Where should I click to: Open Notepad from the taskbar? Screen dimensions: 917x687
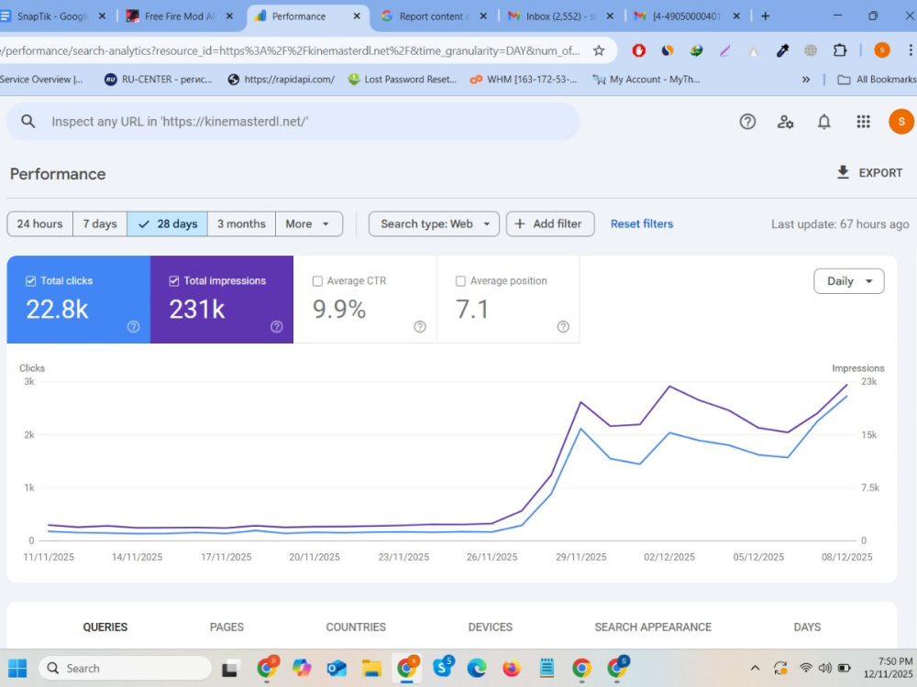(x=547, y=668)
